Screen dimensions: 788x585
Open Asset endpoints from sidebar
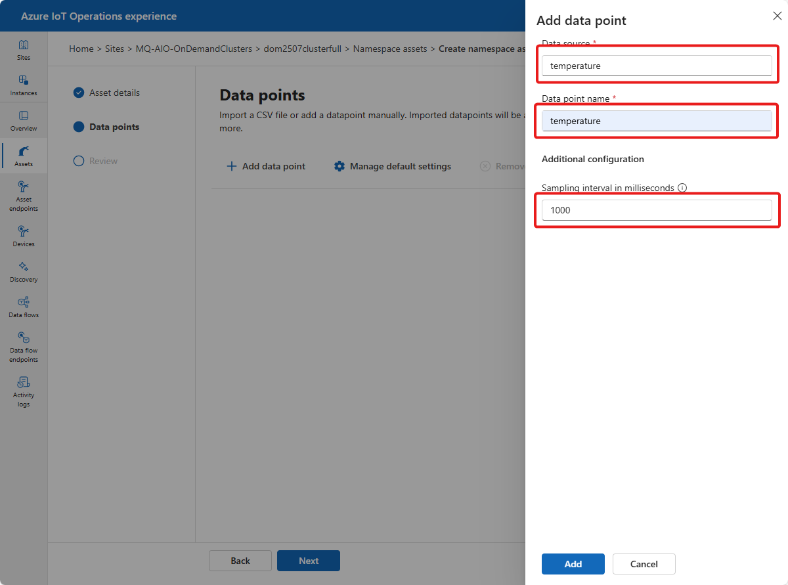click(x=24, y=196)
